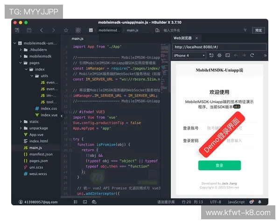Click the feedback icon beside the bell
280x224 pixels.
click(252, 202)
